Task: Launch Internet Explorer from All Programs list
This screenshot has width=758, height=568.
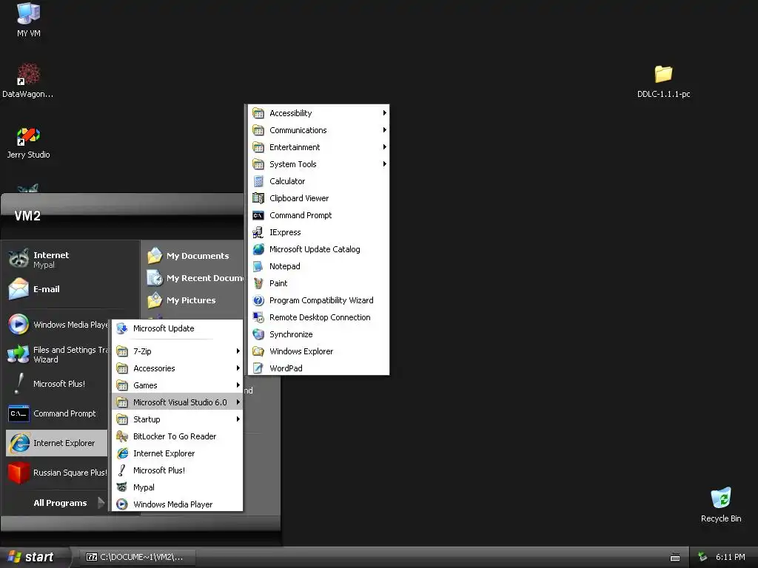Action: [178, 453]
